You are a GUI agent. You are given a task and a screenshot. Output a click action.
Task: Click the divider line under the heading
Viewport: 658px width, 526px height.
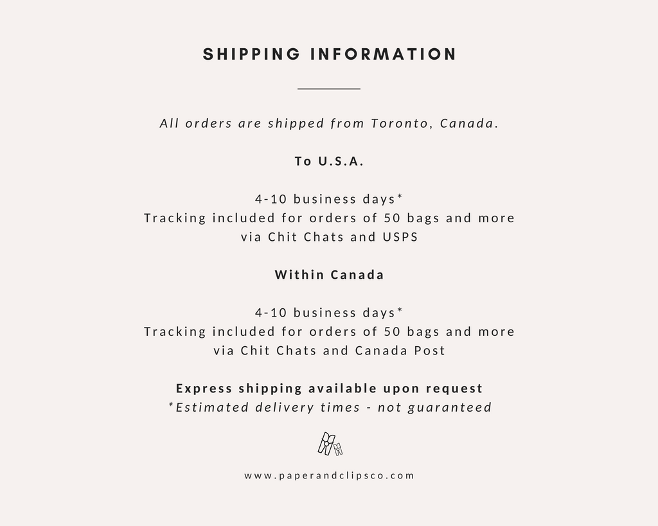click(x=329, y=89)
